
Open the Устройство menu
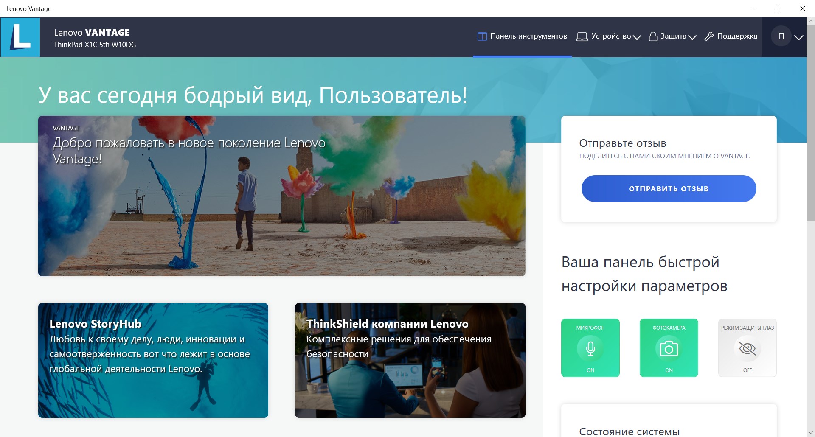[x=608, y=36]
